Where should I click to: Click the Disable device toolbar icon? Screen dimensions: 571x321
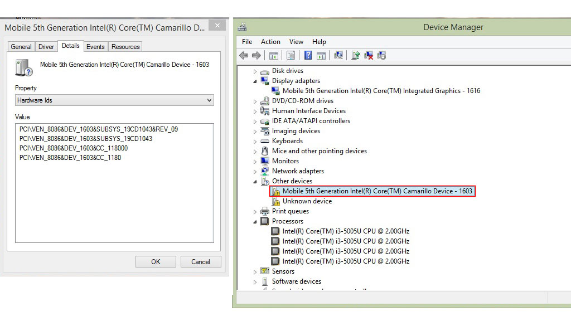click(381, 55)
